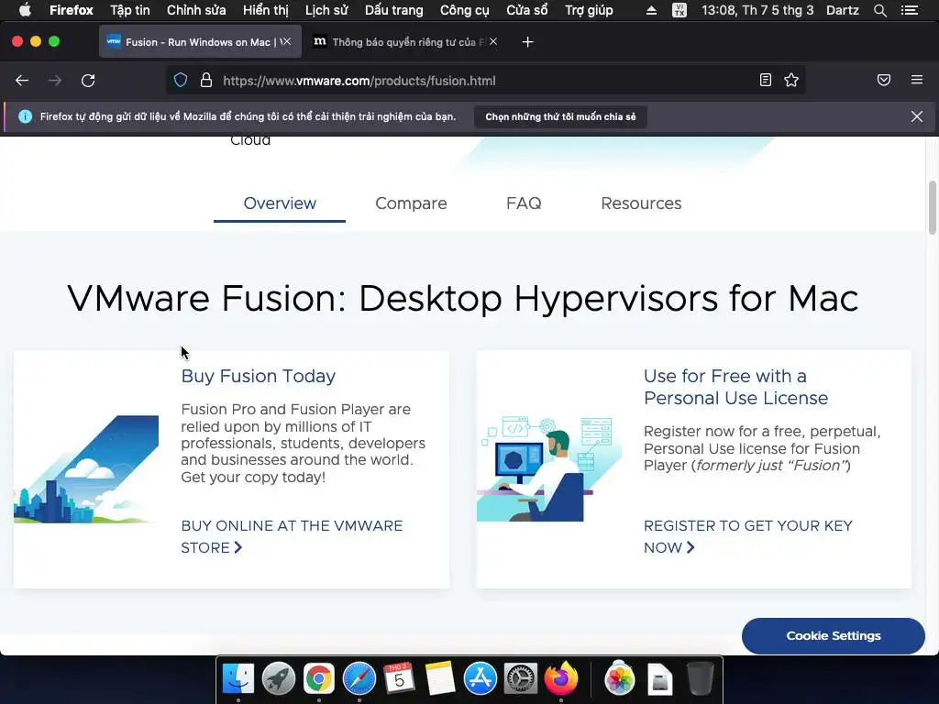Open System Preferences from the dock
Image resolution: width=939 pixels, height=704 pixels.
(x=521, y=679)
